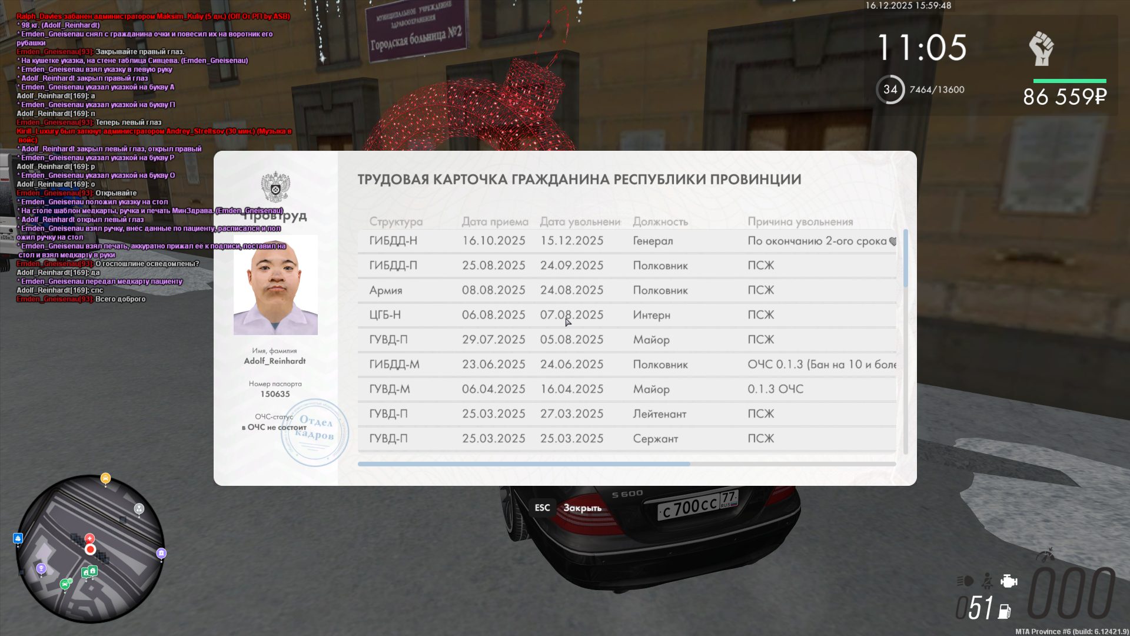This screenshot has width=1130, height=636.
Task: Click the raised fist icon
Action: tap(1041, 49)
